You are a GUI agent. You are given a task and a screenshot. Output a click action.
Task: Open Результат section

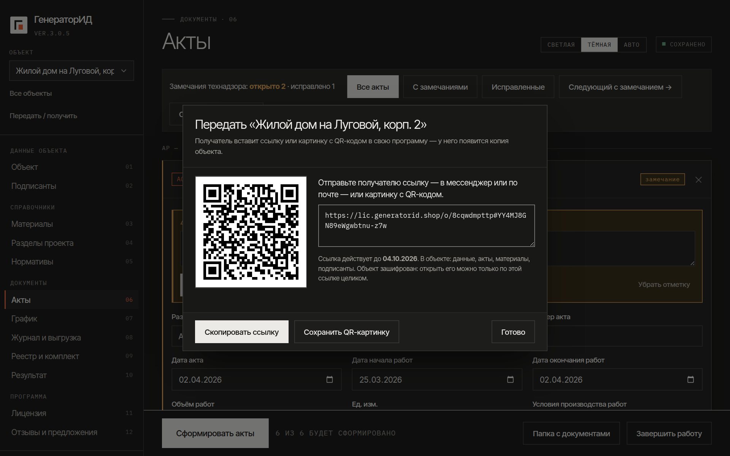(71, 375)
